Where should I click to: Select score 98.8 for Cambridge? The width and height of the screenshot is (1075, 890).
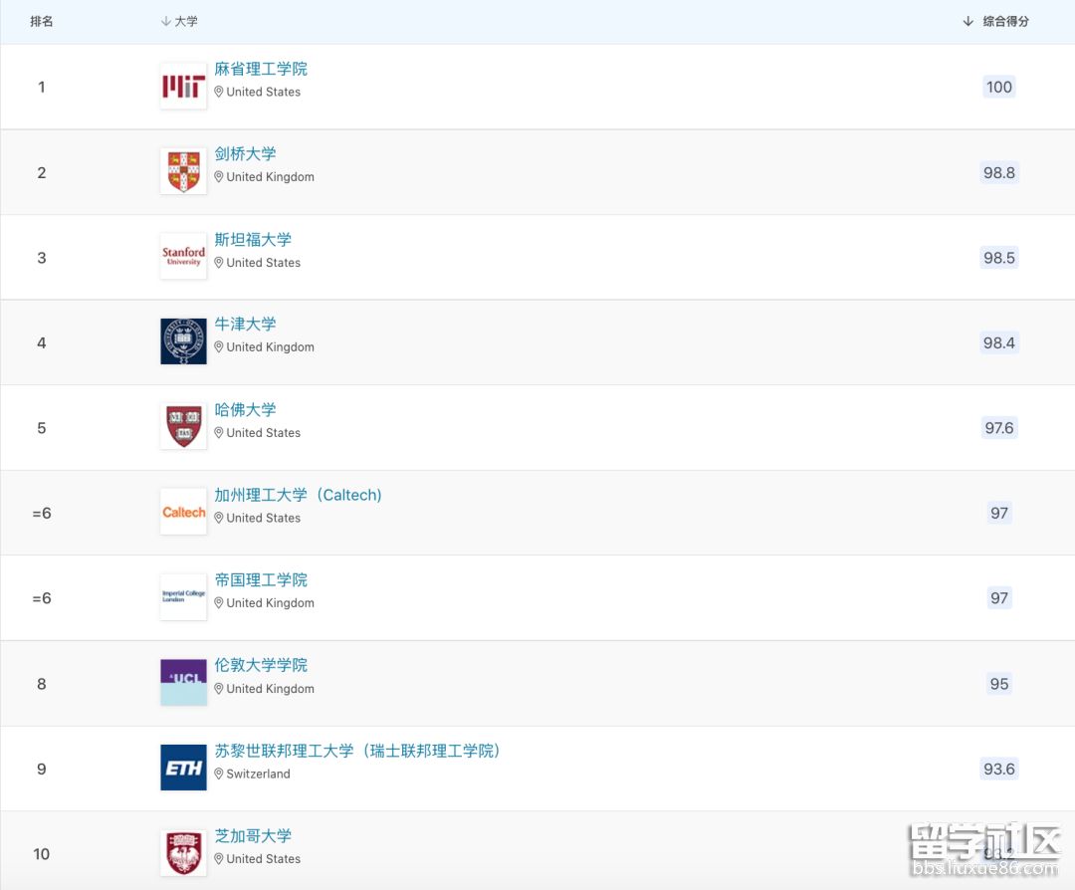click(999, 172)
